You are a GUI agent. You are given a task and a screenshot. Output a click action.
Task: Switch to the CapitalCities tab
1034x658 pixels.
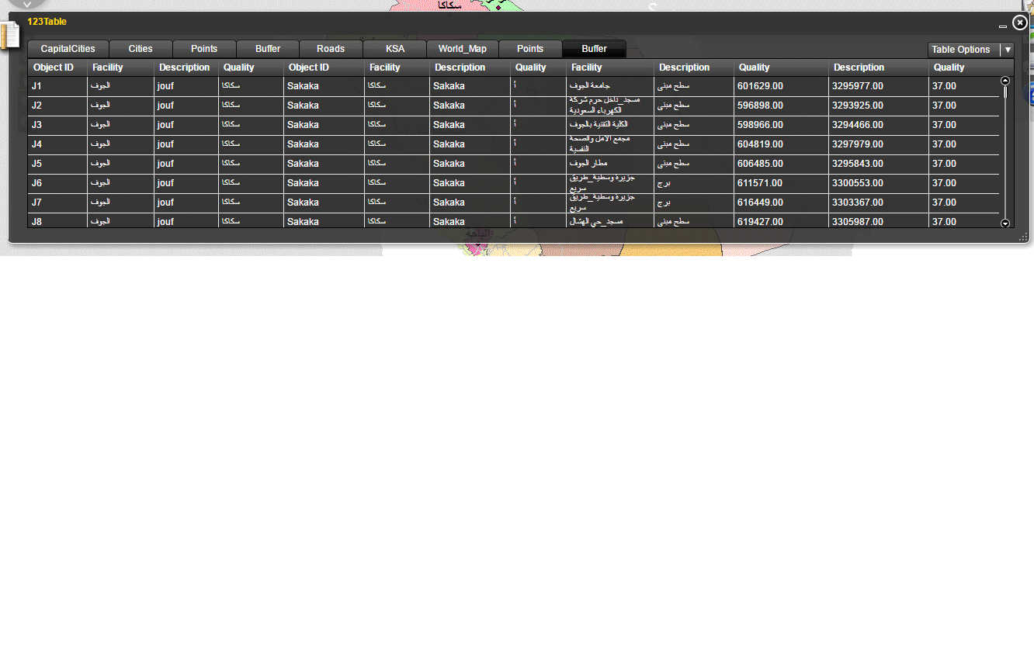(x=68, y=49)
